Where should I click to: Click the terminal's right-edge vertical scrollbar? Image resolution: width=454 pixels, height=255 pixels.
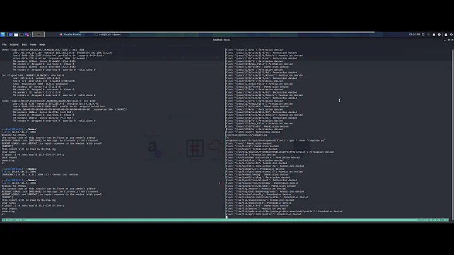[x=452, y=133]
